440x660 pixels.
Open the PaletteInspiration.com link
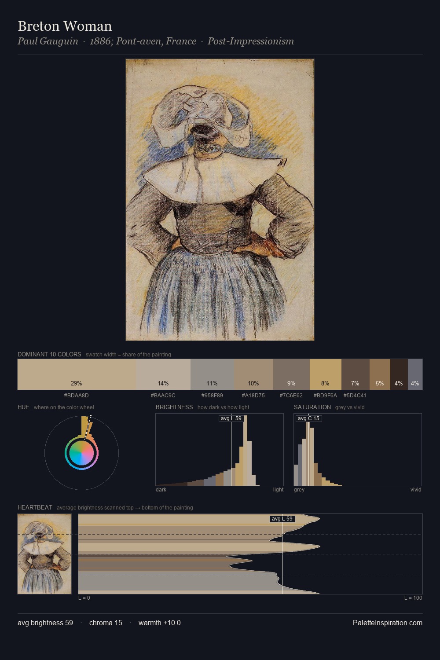click(388, 623)
